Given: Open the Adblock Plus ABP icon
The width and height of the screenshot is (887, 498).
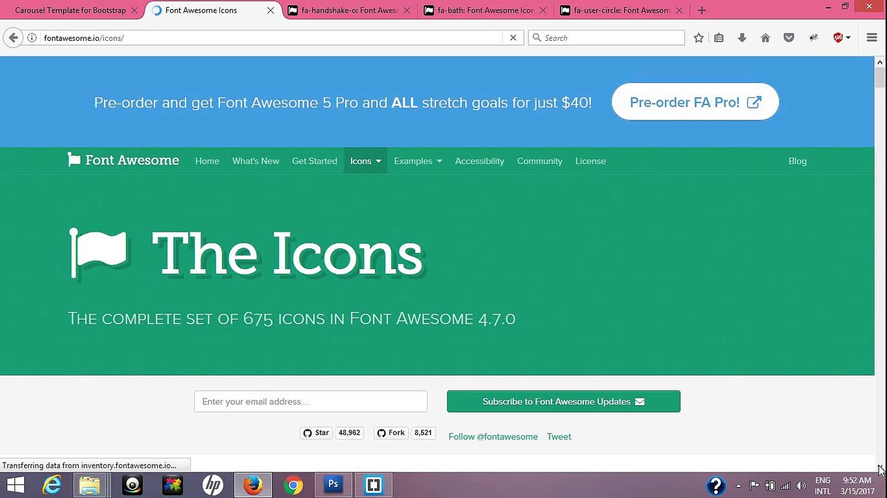Looking at the screenshot, I should pos(838,38).
